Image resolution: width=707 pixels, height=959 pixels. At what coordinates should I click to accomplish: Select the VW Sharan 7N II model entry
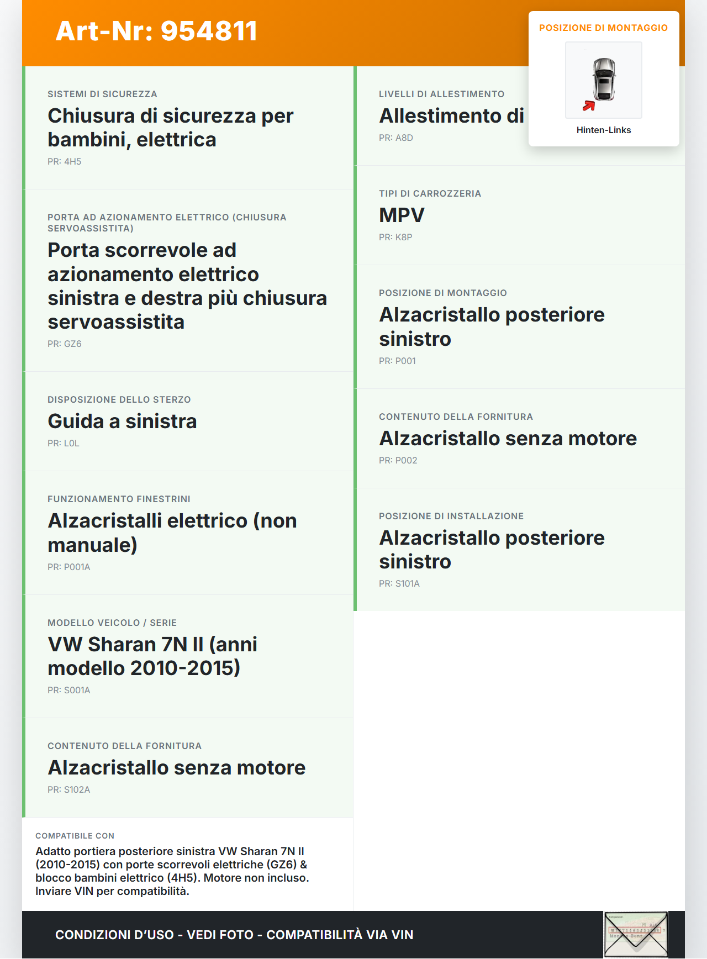[x=152, y=656]
